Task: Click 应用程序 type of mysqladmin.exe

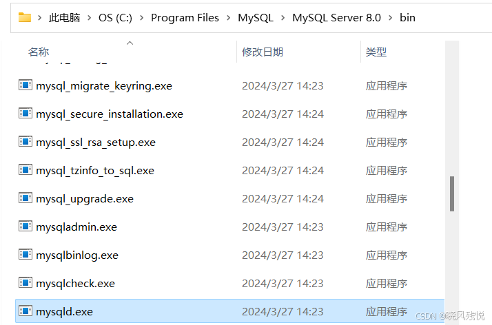Action: tap(387, 227)
